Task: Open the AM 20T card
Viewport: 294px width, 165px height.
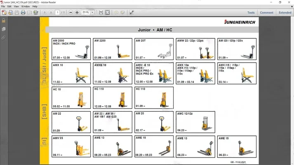Action: pyautogui.click(x=154, y=49)
